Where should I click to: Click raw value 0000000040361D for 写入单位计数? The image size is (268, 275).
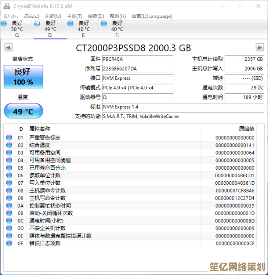pyautogui.click(x=235, y=183)
